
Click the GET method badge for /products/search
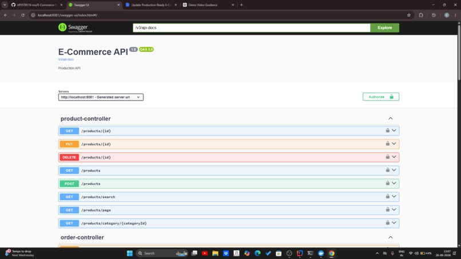[x=69, y=197]
